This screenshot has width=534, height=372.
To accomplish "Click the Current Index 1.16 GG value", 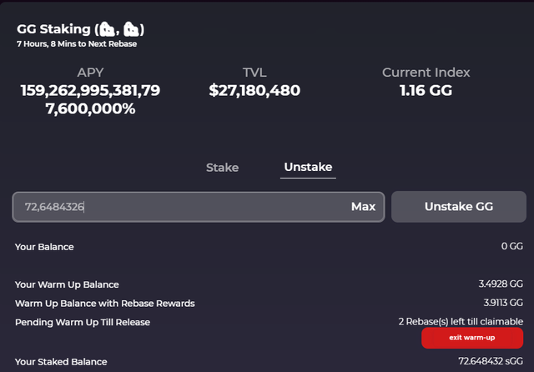I will pyautogui.click(x=426, y=91).
